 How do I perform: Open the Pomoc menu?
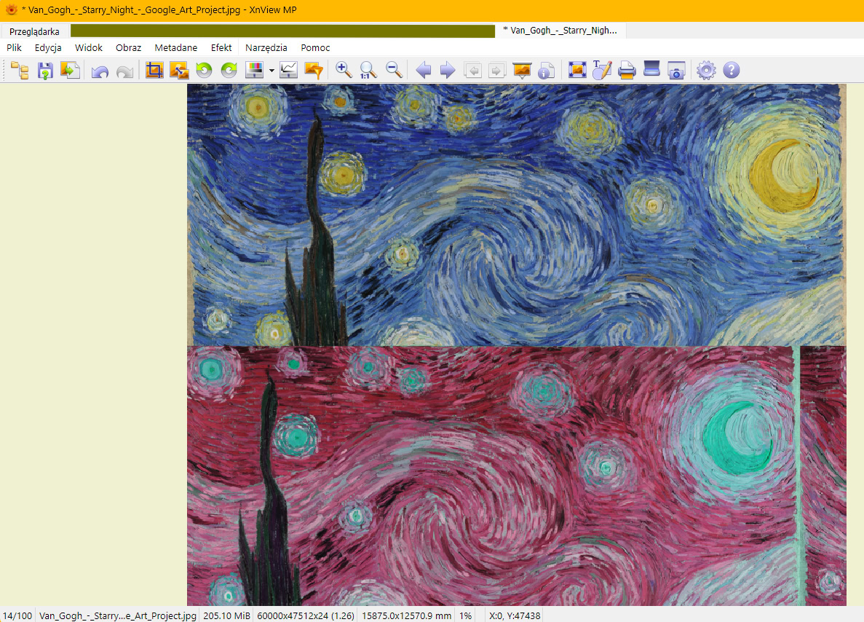pyautogui.click(x=315, y=48)
